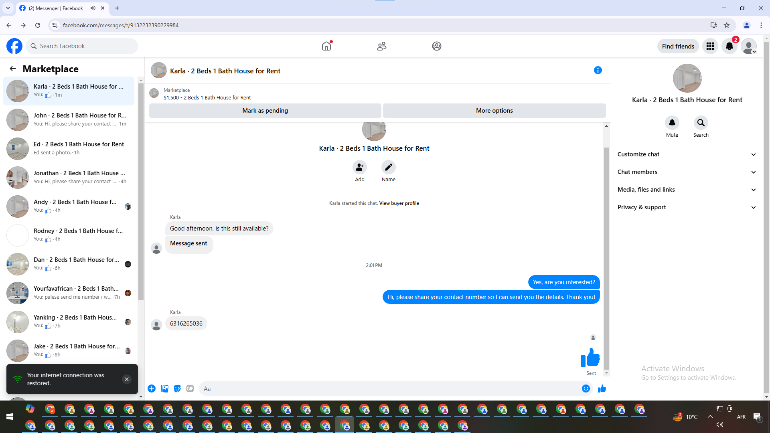Open the Yourfavafrican conversation
The image size is (770, 433).
(69, 293)
